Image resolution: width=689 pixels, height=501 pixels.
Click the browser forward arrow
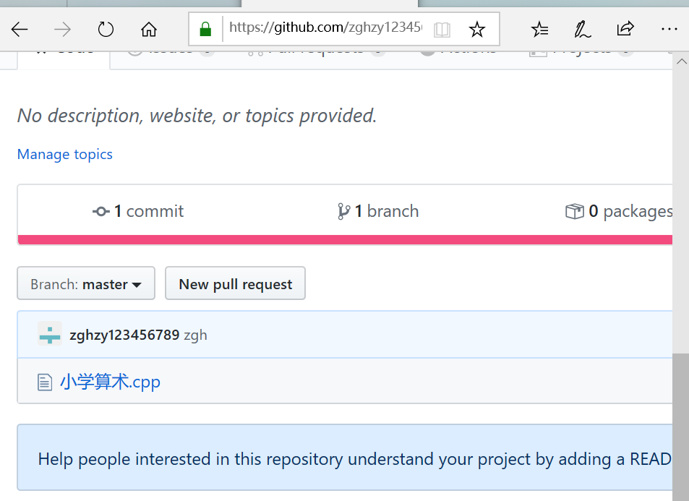pyautogui.click(x=62, y=30)
